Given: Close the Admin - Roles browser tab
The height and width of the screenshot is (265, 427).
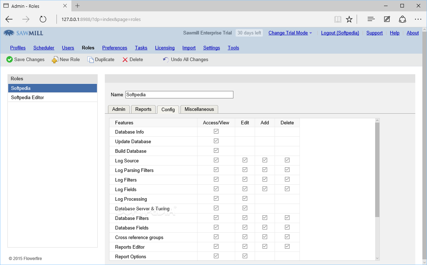Looking at the screenshot, I should point(65,6).
